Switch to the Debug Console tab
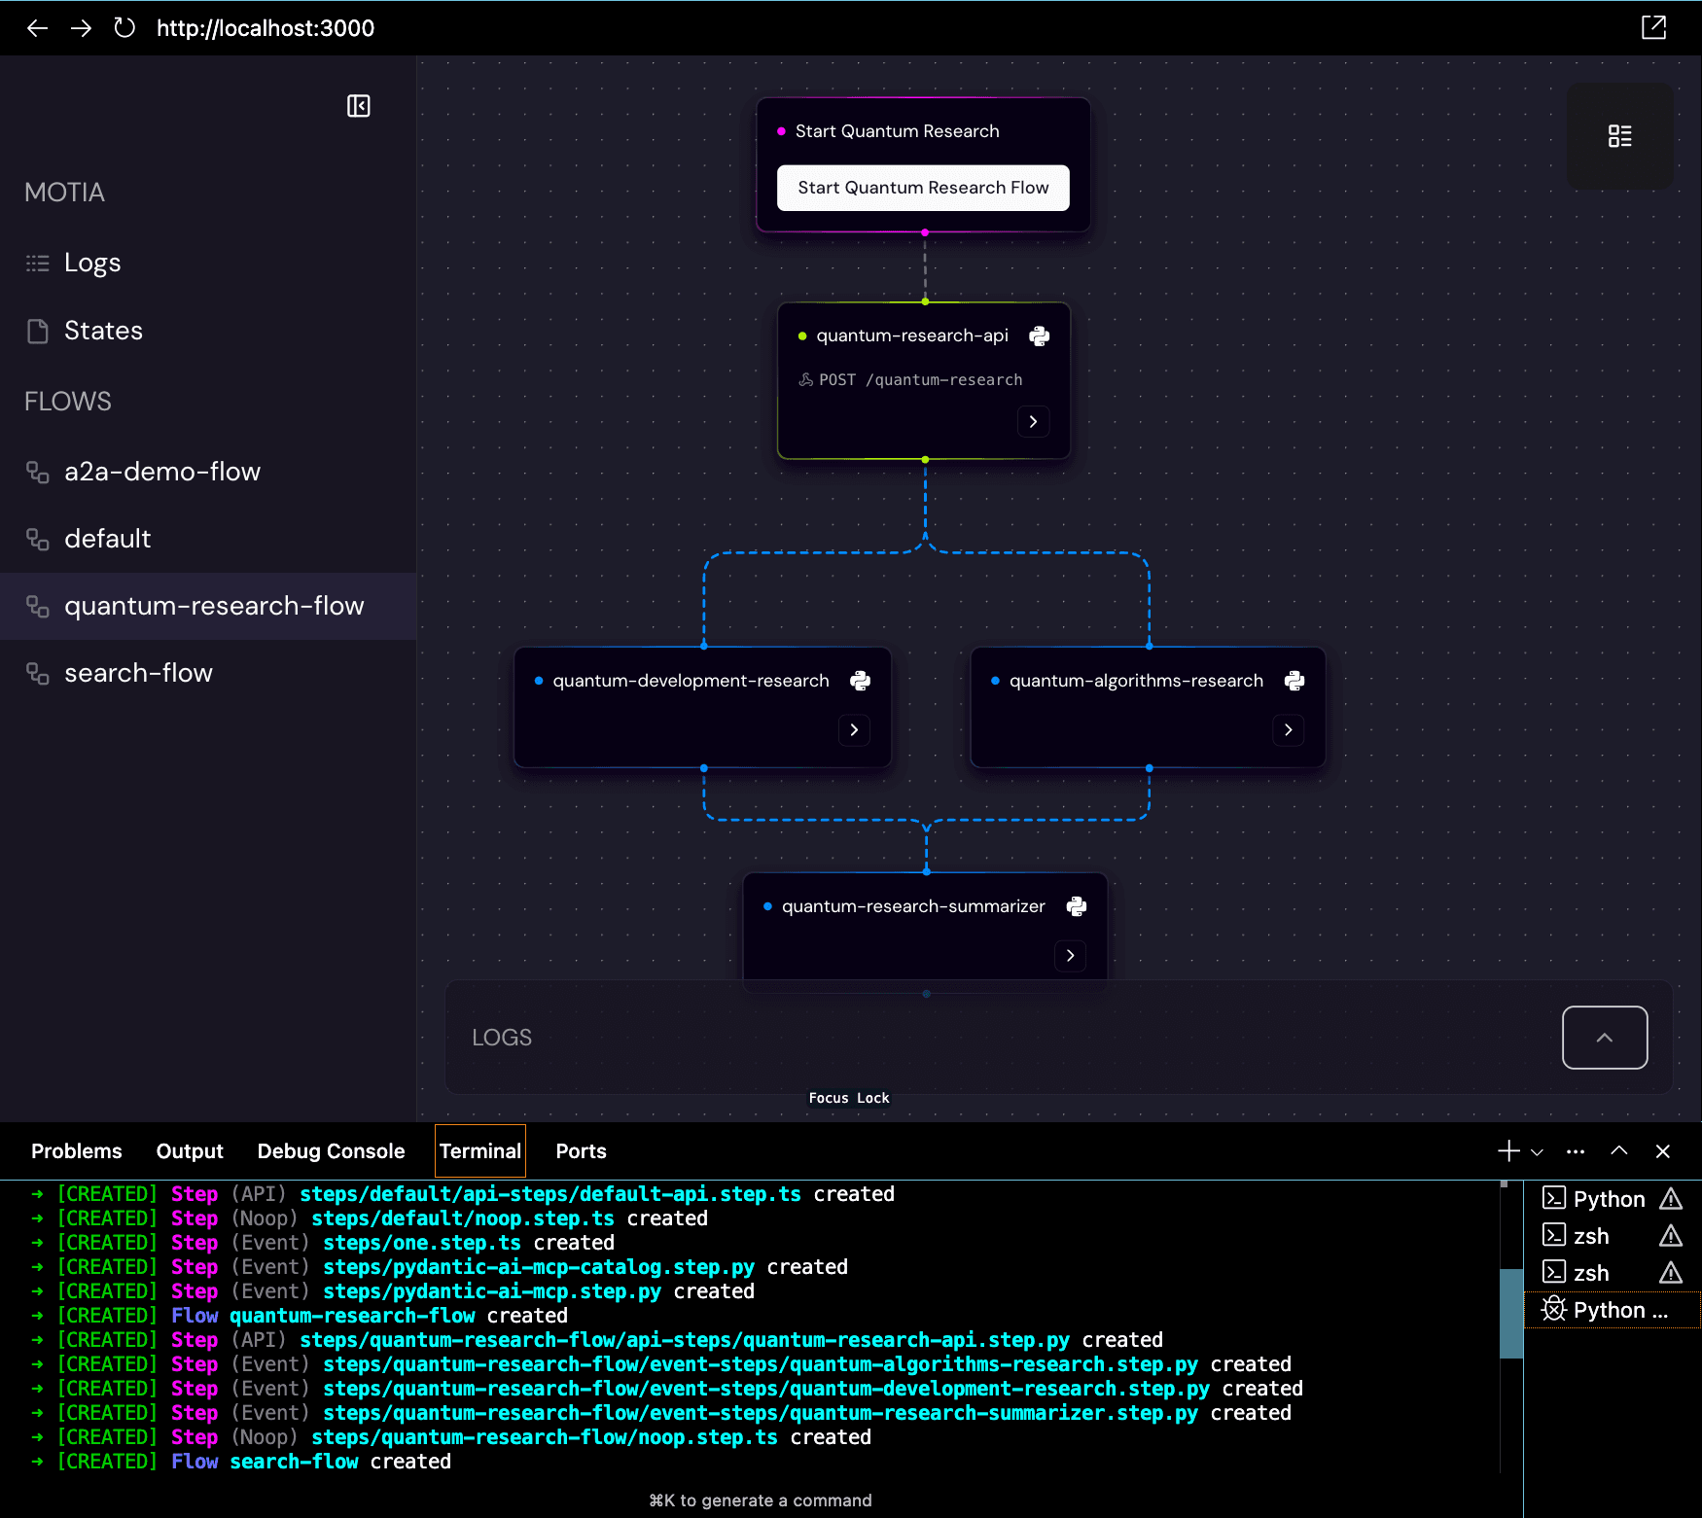Viewport: 1702px width, 1518px height. 331,1151
